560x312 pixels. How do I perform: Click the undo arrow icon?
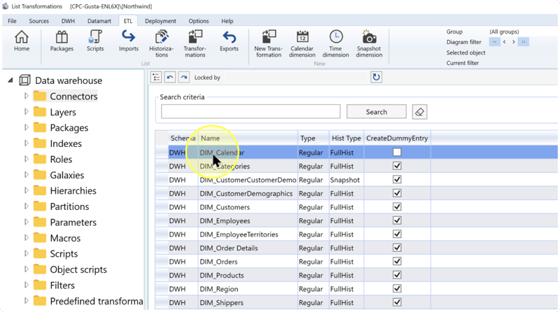(170, 77)
